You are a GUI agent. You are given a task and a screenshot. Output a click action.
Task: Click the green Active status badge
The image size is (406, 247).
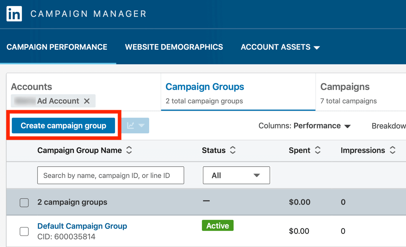click(x=218, y=226)
